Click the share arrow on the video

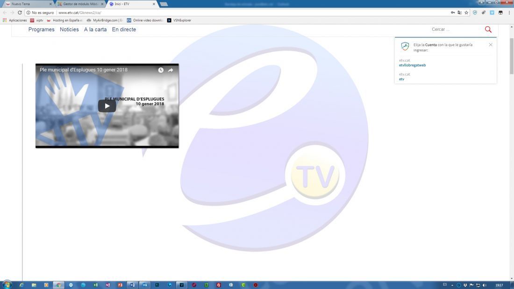click(x=171, y=70)
